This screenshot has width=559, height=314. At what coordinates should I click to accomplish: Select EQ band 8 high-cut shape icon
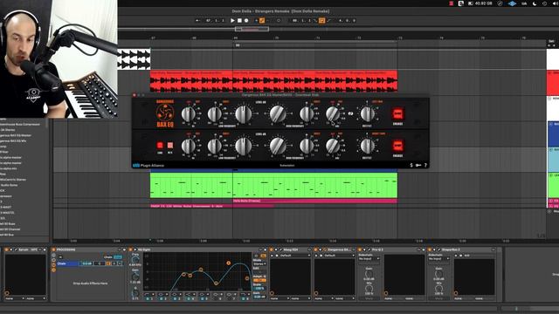pyautogui.click(x=244, y=295)
